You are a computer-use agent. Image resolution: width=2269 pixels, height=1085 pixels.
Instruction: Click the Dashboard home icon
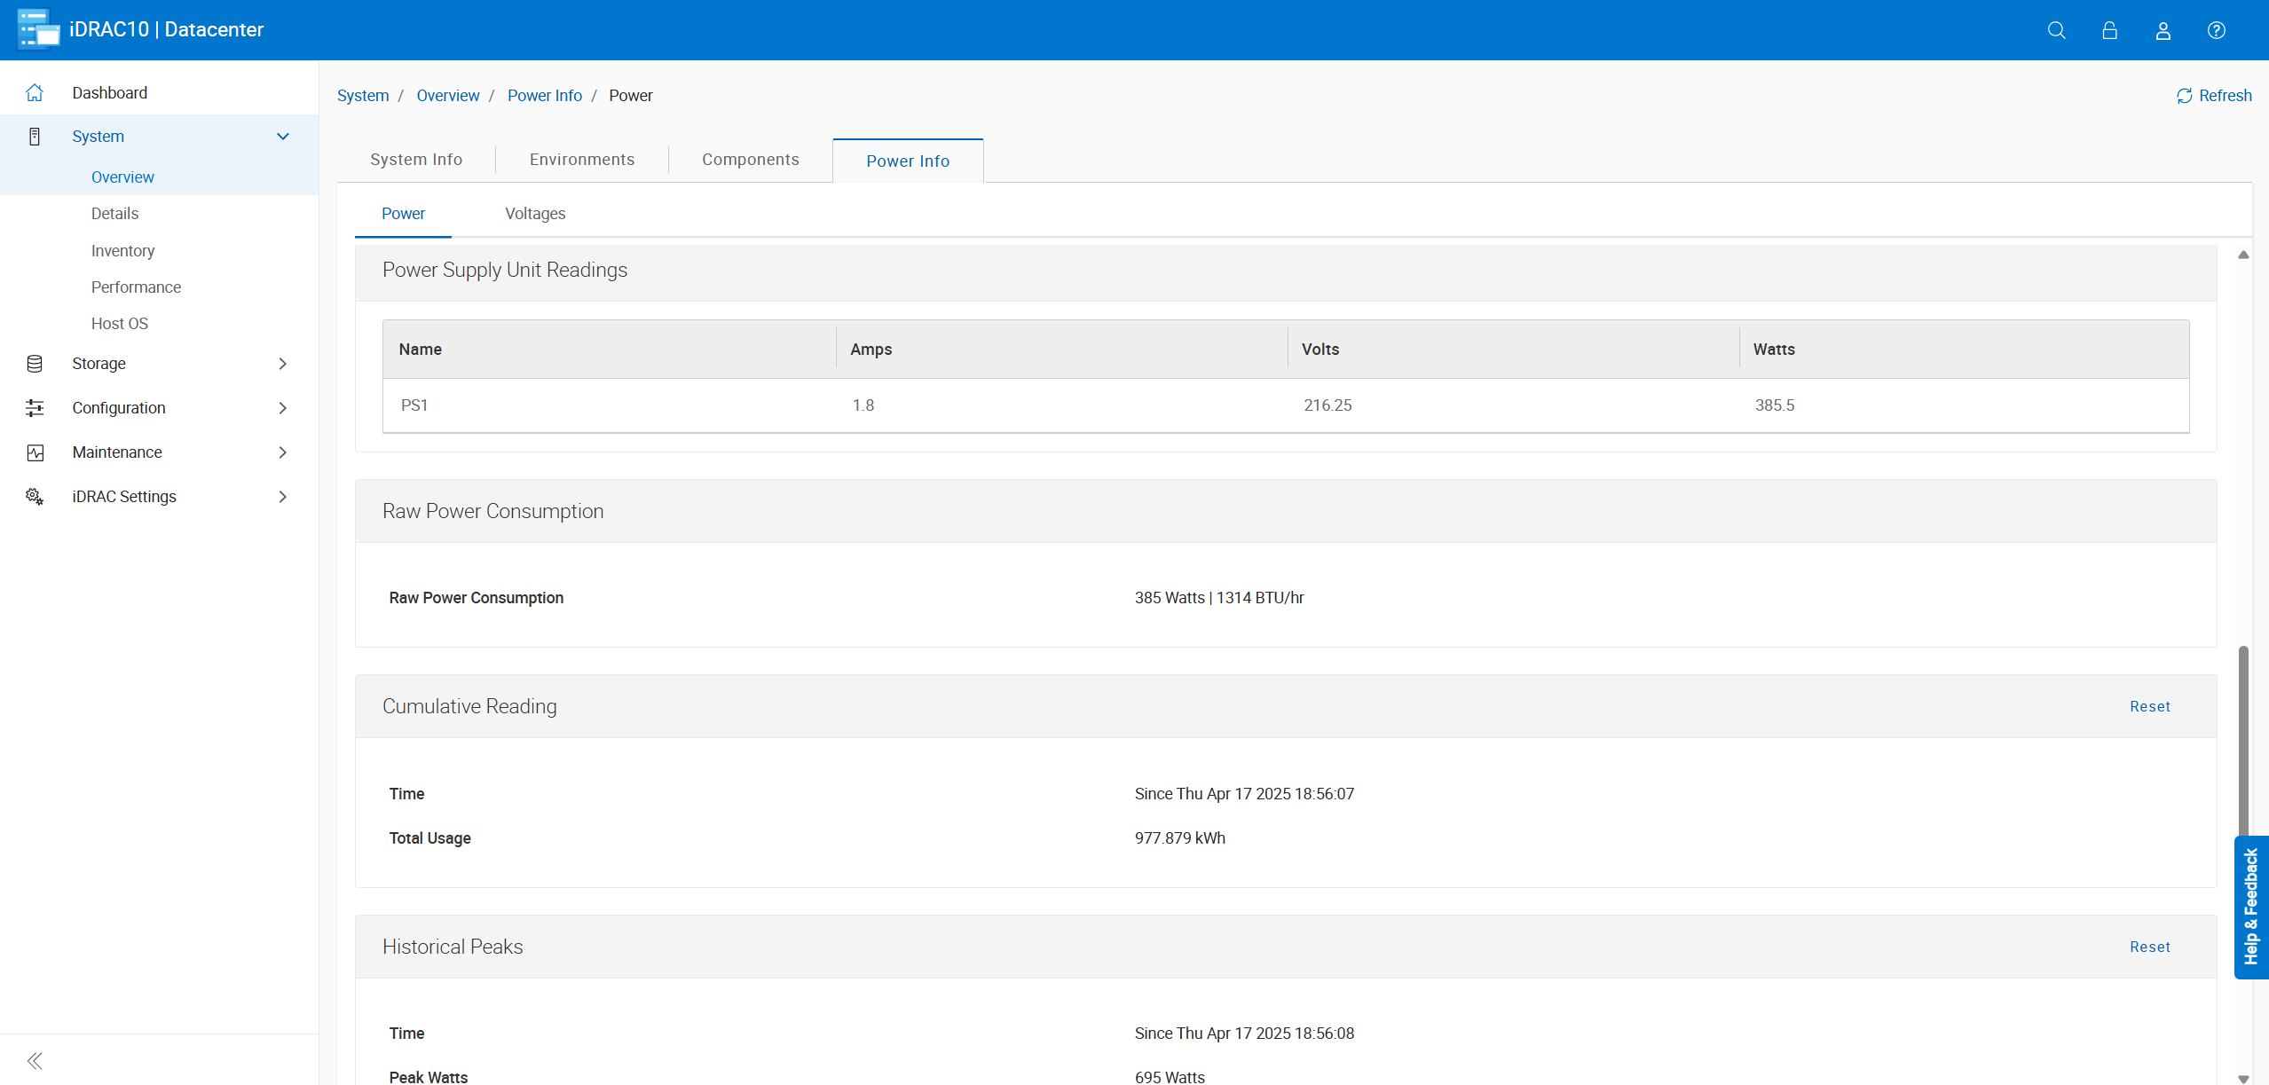pos(35,92)
